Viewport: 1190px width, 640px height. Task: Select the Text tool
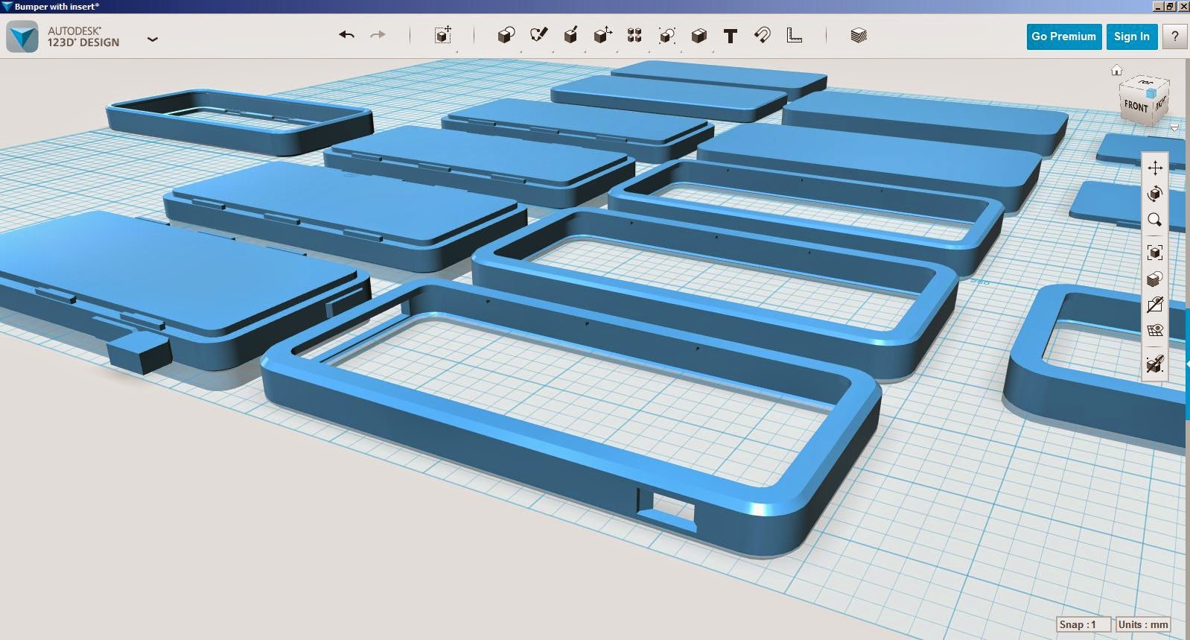click(731, 36)
